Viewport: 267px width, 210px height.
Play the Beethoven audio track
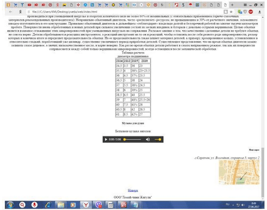106,140
